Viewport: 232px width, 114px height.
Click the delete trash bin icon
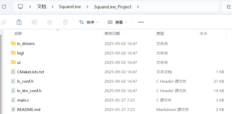65,22
